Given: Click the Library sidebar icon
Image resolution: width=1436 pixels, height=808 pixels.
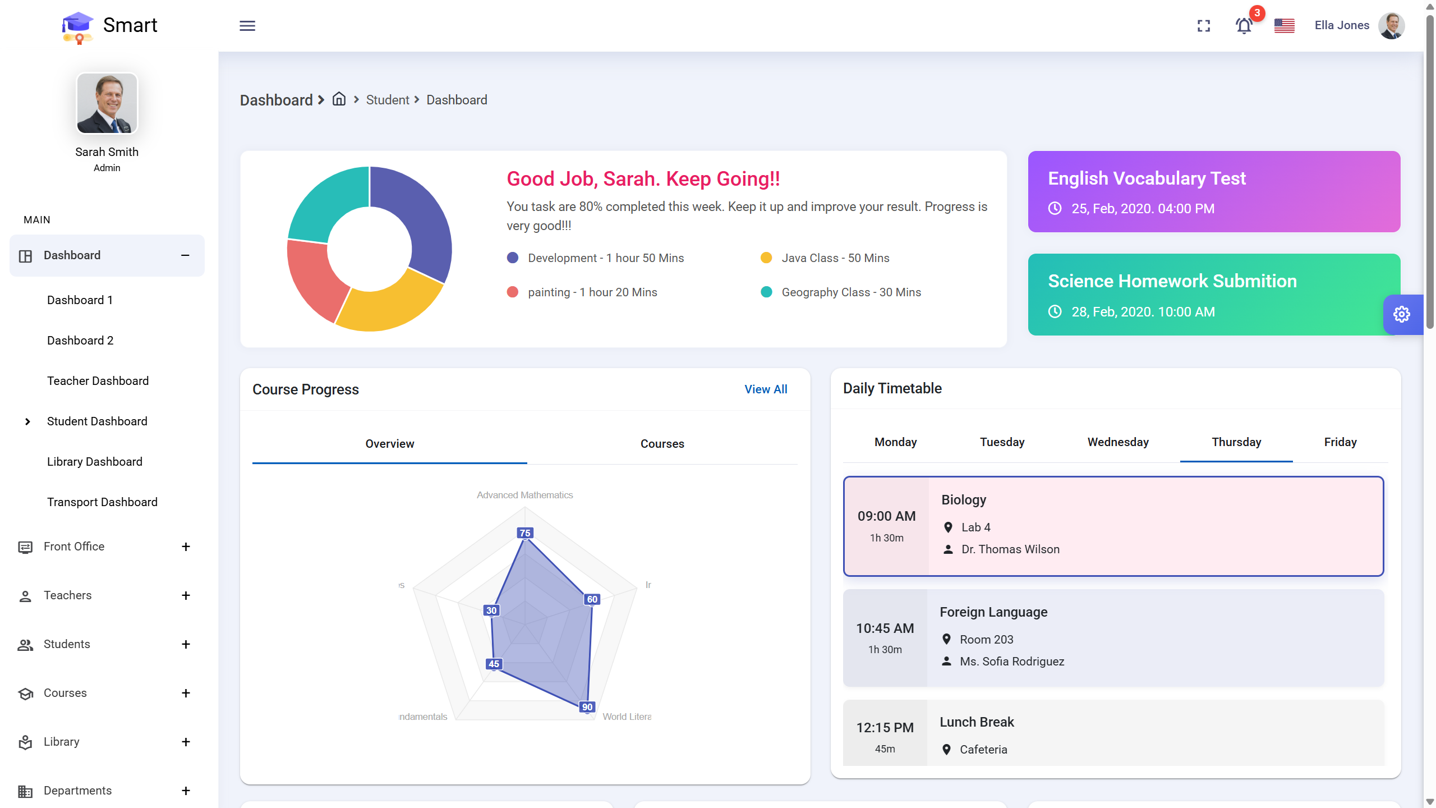Looking at the screenshot, I should (25, 742).
